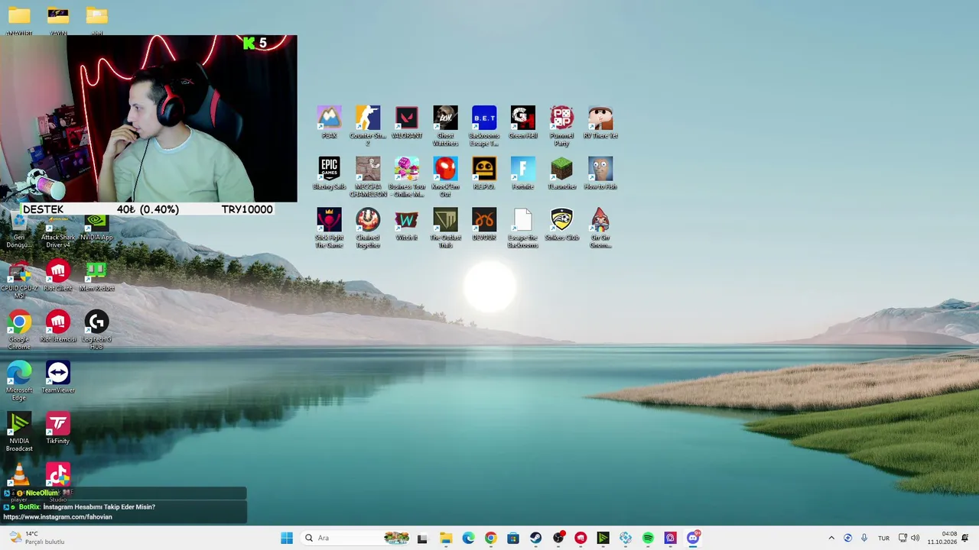Open the TeamViewer desktop shortcut
The width and height of the screenshot is (979, 550).
(x=58, y=377)
